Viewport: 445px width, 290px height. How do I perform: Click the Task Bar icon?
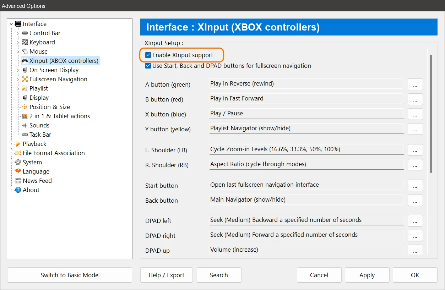coord(25,135)
